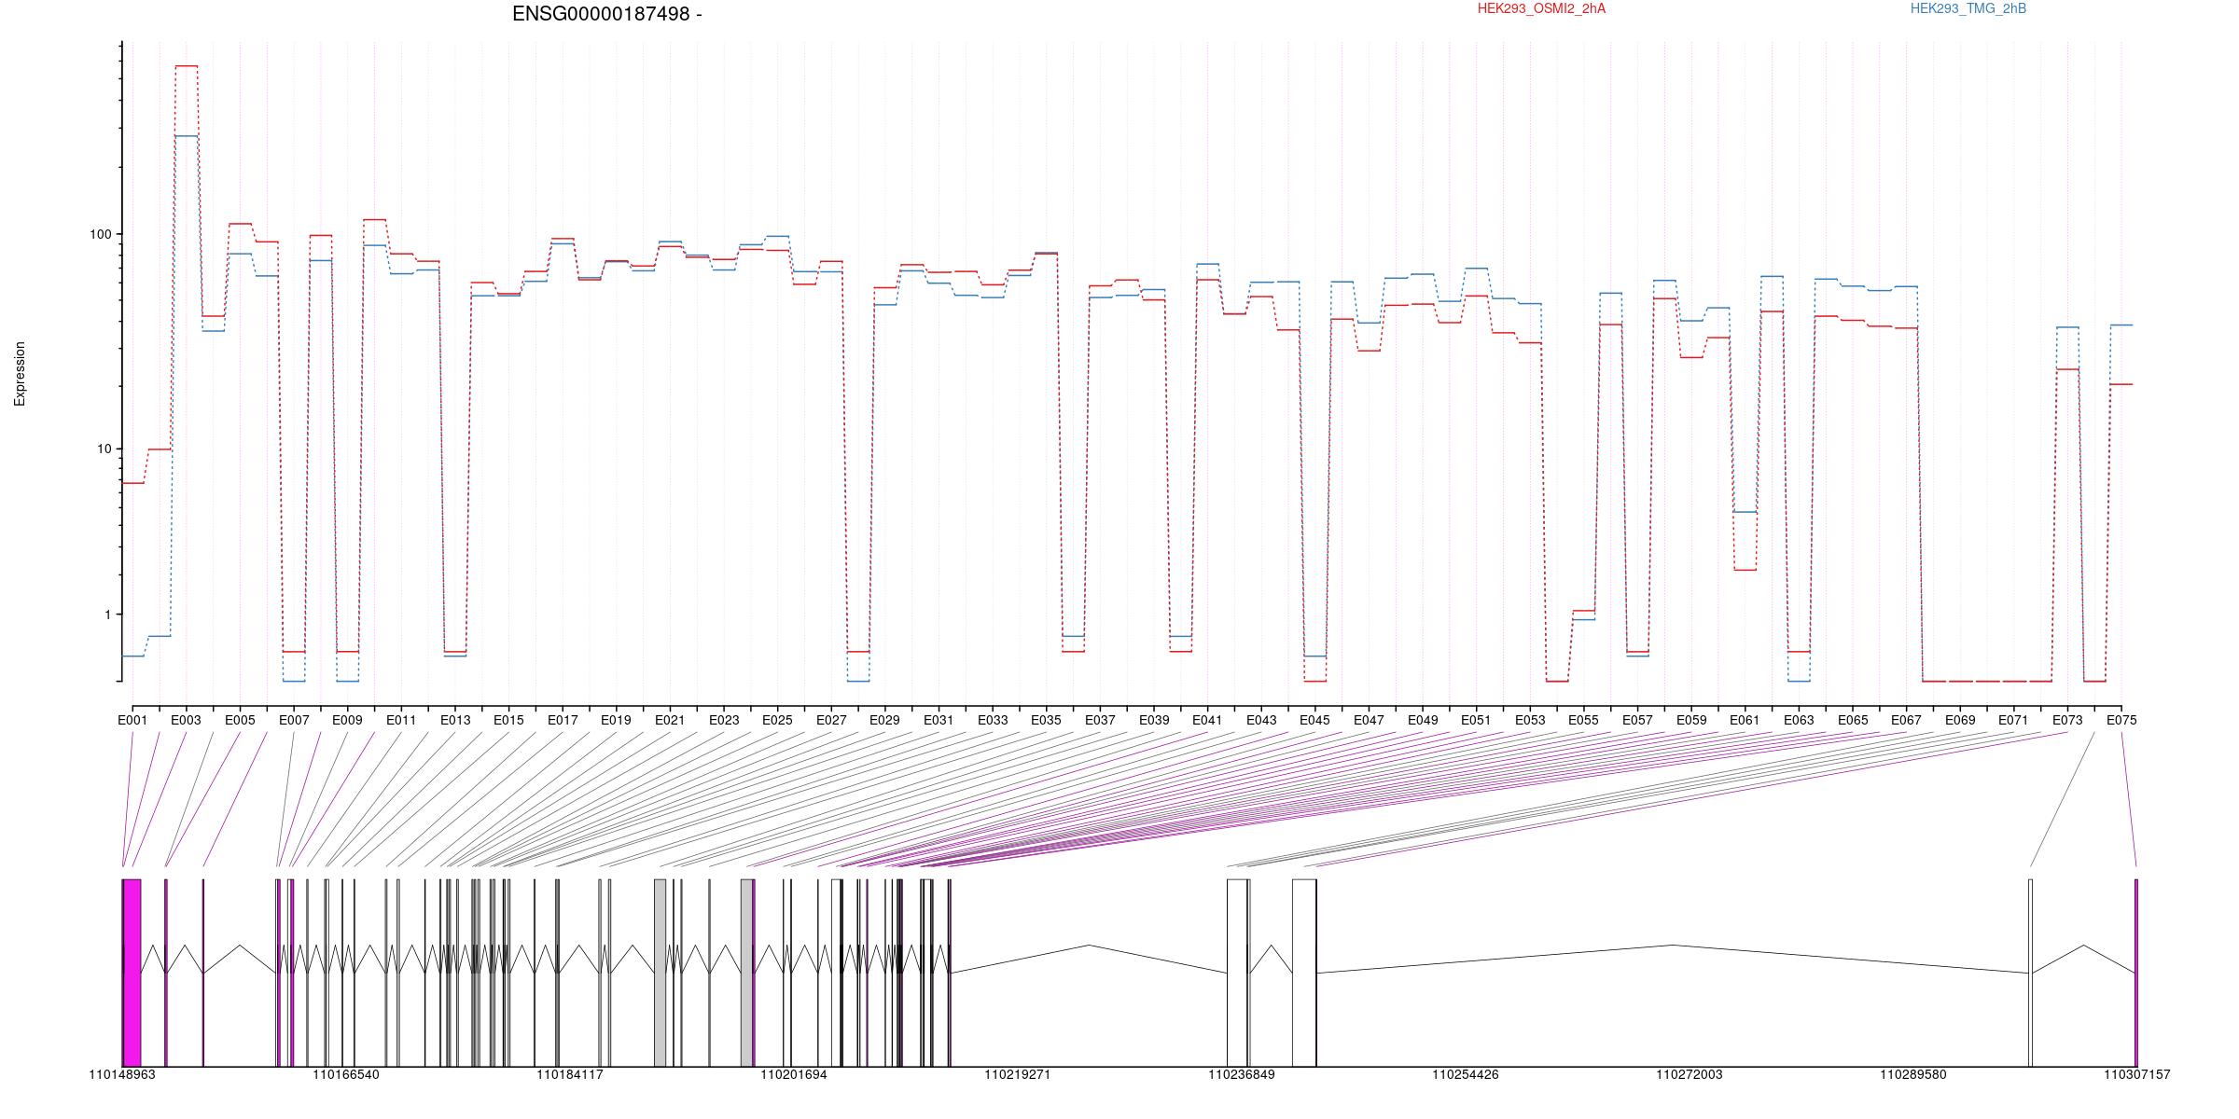The image size is (2239, 1119).
Task: Click the red E003 expression peak segment
Action: pos(187,66)
